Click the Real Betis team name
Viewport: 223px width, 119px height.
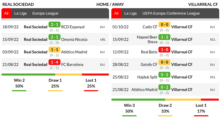pyautogui.click(x=149, y=52)
